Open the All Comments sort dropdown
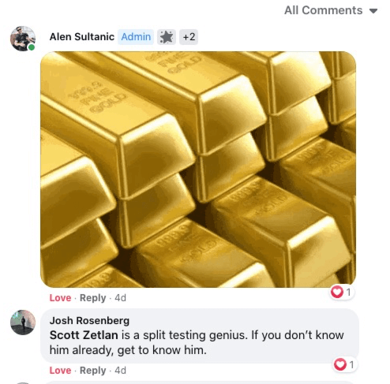This screenshot has width=390, height=384. (x=331, y=10)
